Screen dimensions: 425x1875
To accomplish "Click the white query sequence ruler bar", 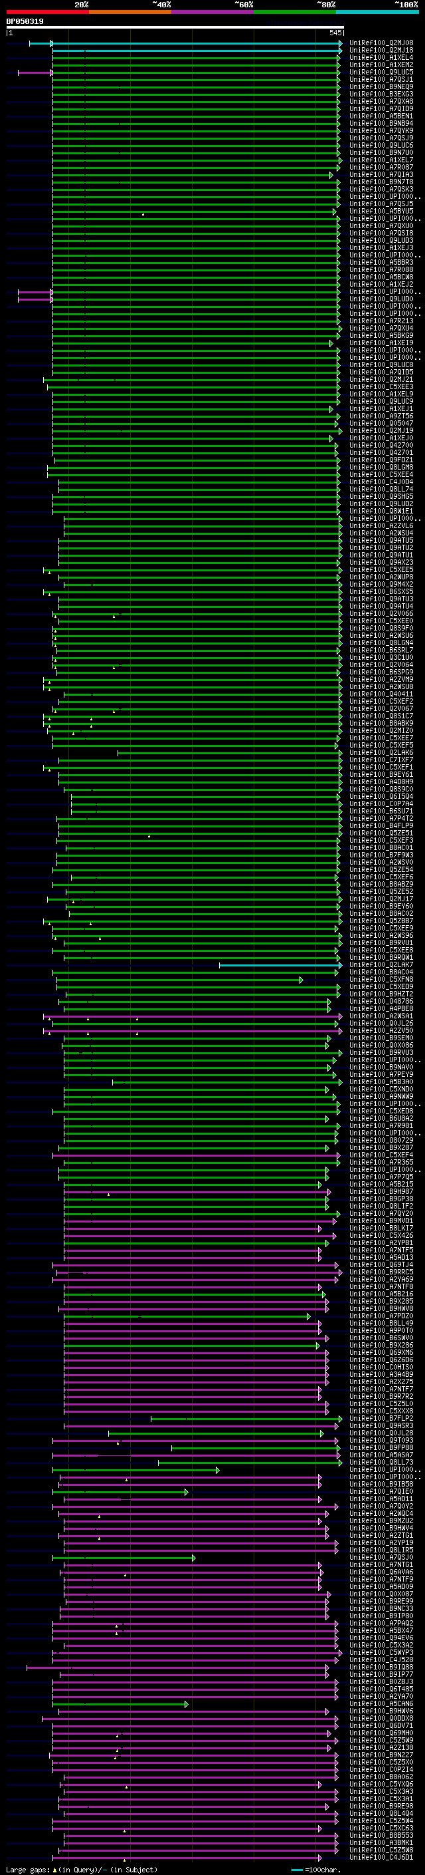I will 175,27.
